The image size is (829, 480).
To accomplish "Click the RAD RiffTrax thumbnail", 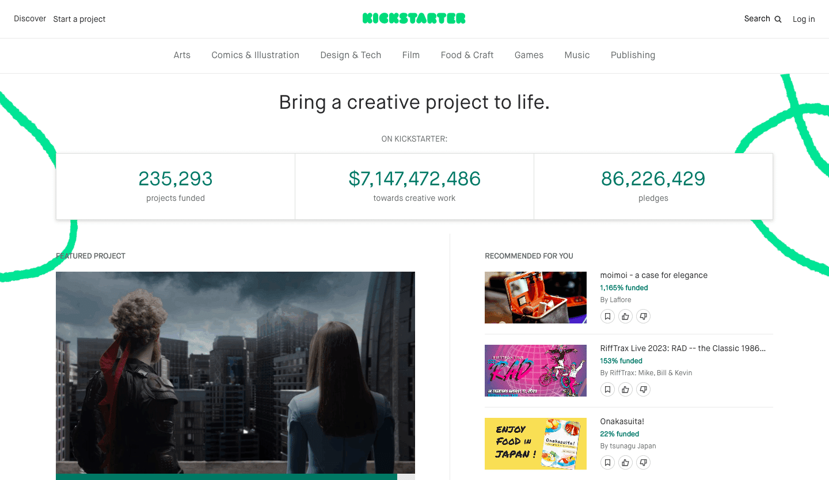I will tap(535, 371).
